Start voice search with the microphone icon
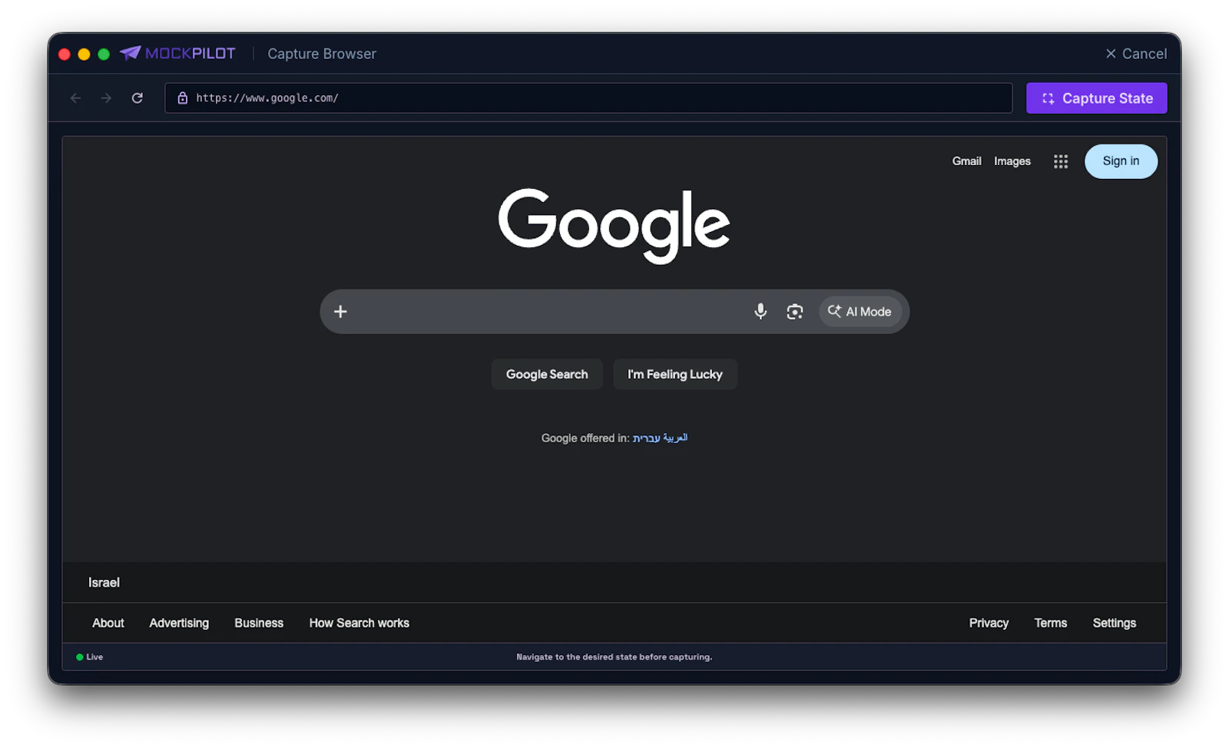The height and width of the screenshot is (748, 1229). (x=760, y=311)
